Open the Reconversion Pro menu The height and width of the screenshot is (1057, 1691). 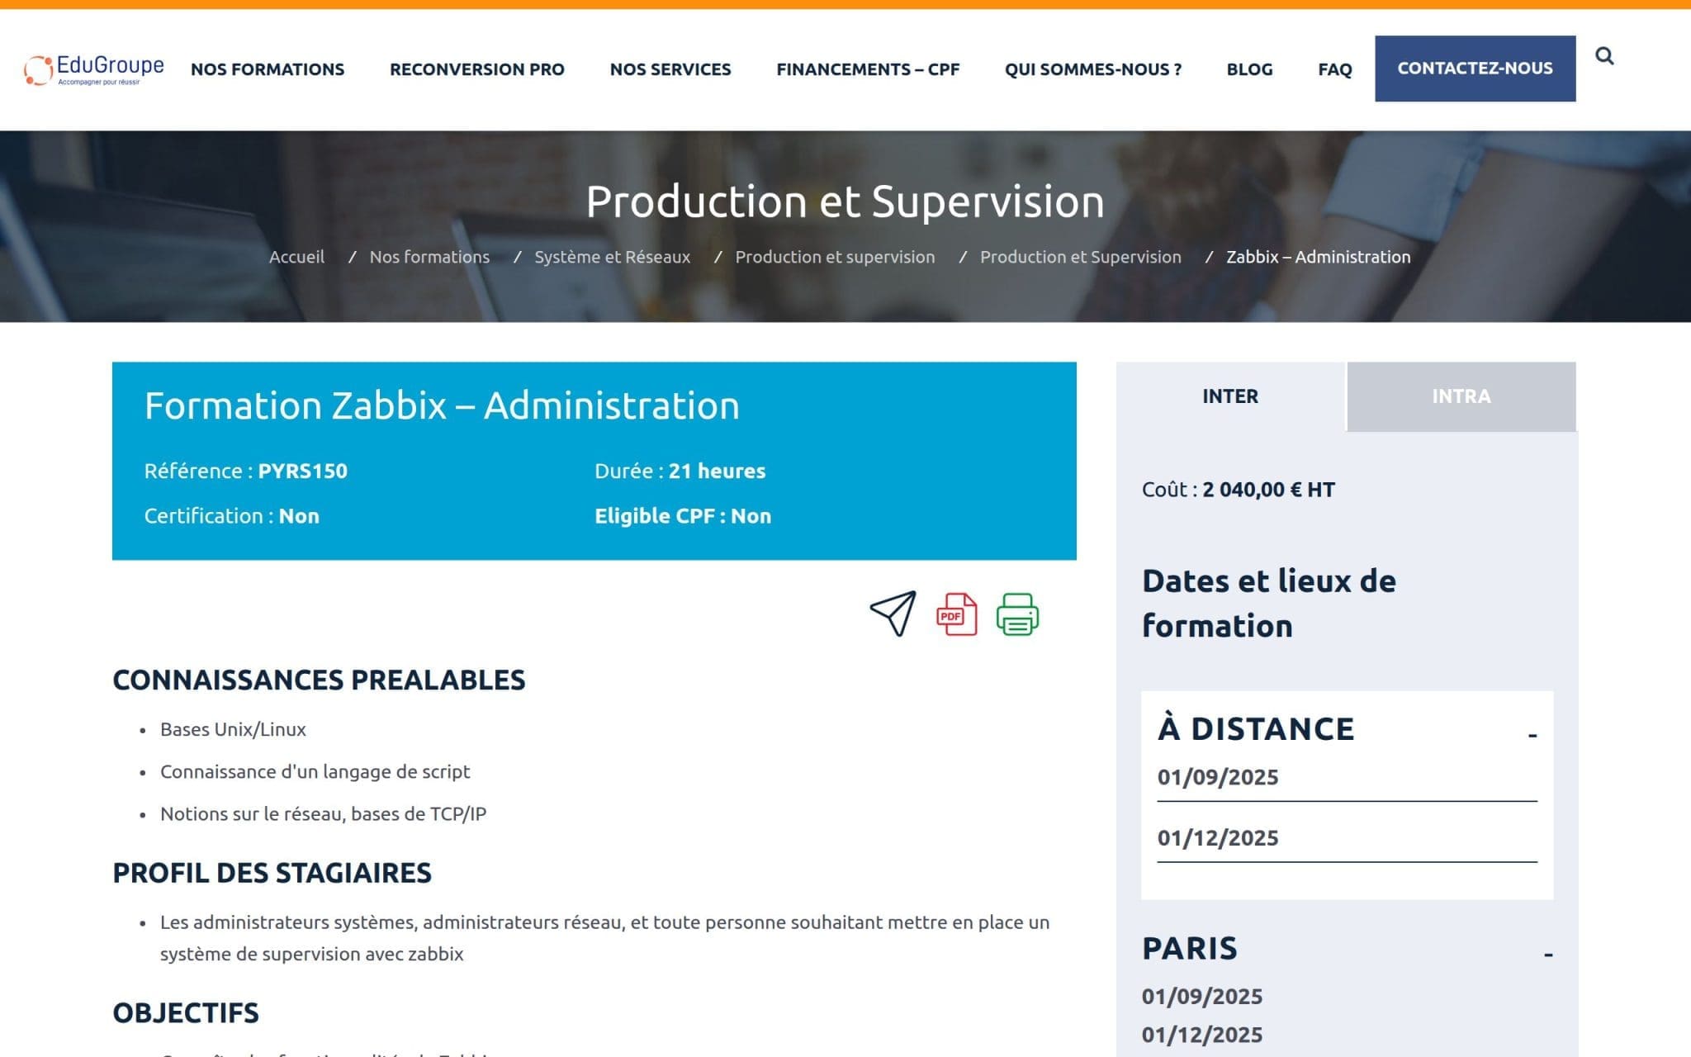click(x=477, y=69)
